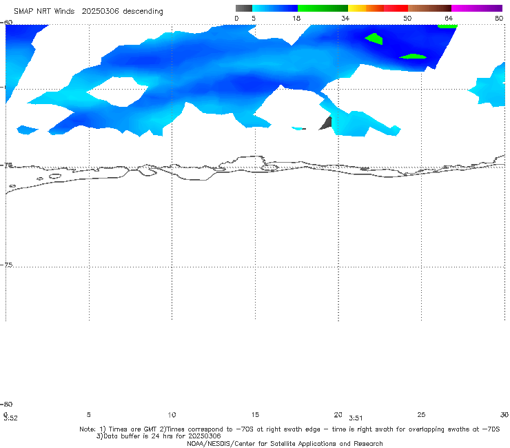Click the color scale label '18'
The image size is (510, 448).
coord(296,18)
